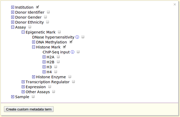
Task: Uncheck the DNA Methylation checkbox
Action: [71, 42]
